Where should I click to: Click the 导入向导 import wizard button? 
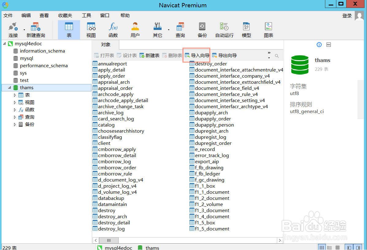click(x=197, y=56)
